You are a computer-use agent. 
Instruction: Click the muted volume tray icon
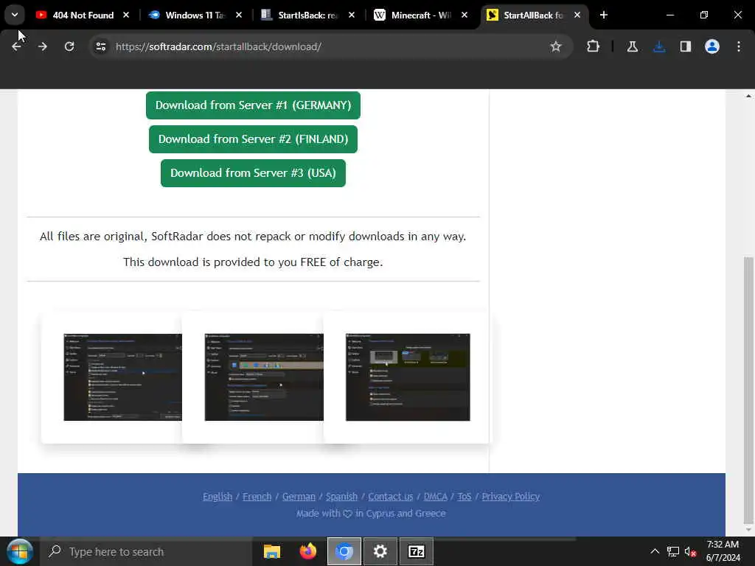tap(690, 551)
